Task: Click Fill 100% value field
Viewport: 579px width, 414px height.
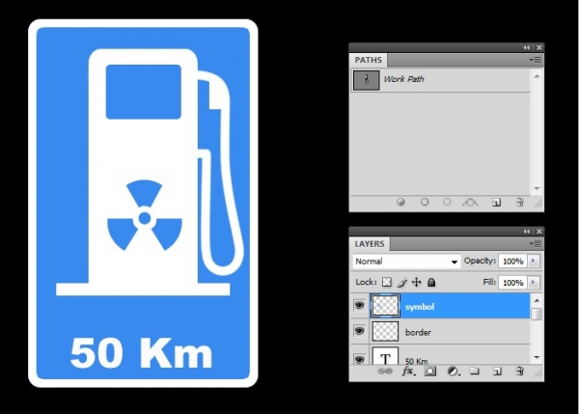Action: (513, 283)
